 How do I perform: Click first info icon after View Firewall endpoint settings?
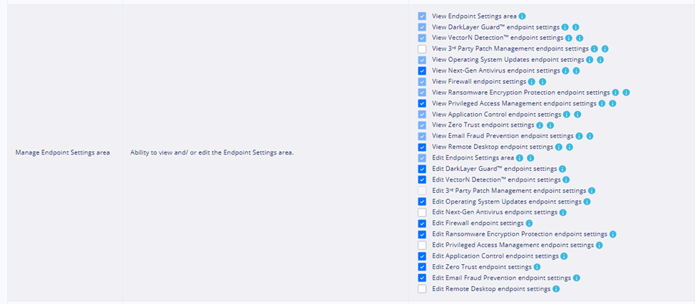click(532, 81)
